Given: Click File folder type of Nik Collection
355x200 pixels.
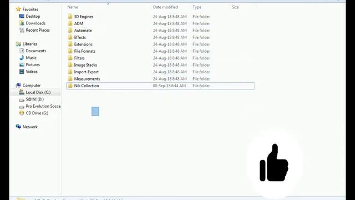Looking at the screenshot, I should (201, 86).
